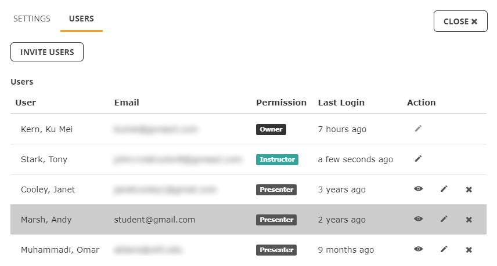Switch to the Settings tab

pos(32,19)
